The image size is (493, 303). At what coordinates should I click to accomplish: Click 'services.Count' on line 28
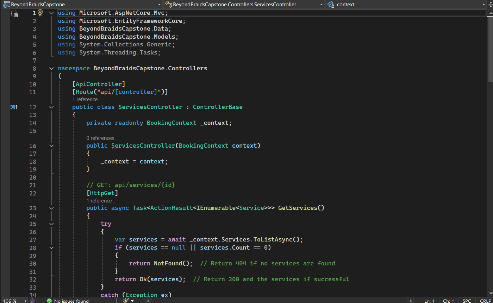(x=225, y=247)
